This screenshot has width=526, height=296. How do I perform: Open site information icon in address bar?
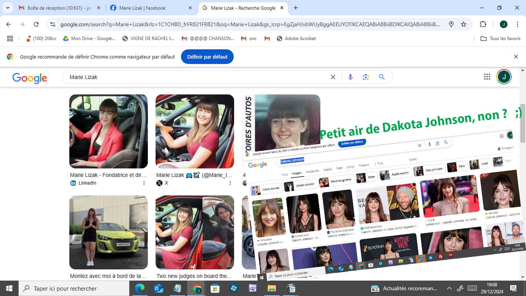point(53,24)
